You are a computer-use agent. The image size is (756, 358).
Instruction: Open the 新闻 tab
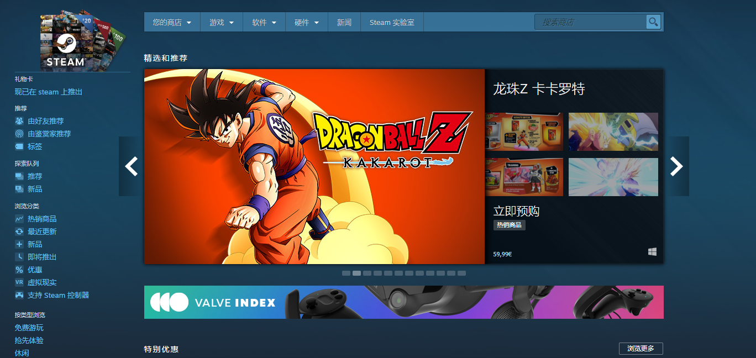pos(344,23)
